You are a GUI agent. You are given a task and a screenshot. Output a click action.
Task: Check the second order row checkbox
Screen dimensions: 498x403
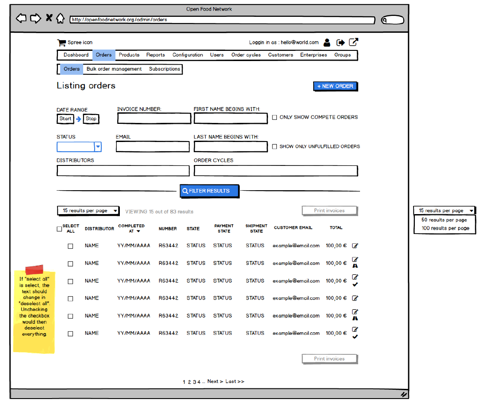(x=70, y=264)
